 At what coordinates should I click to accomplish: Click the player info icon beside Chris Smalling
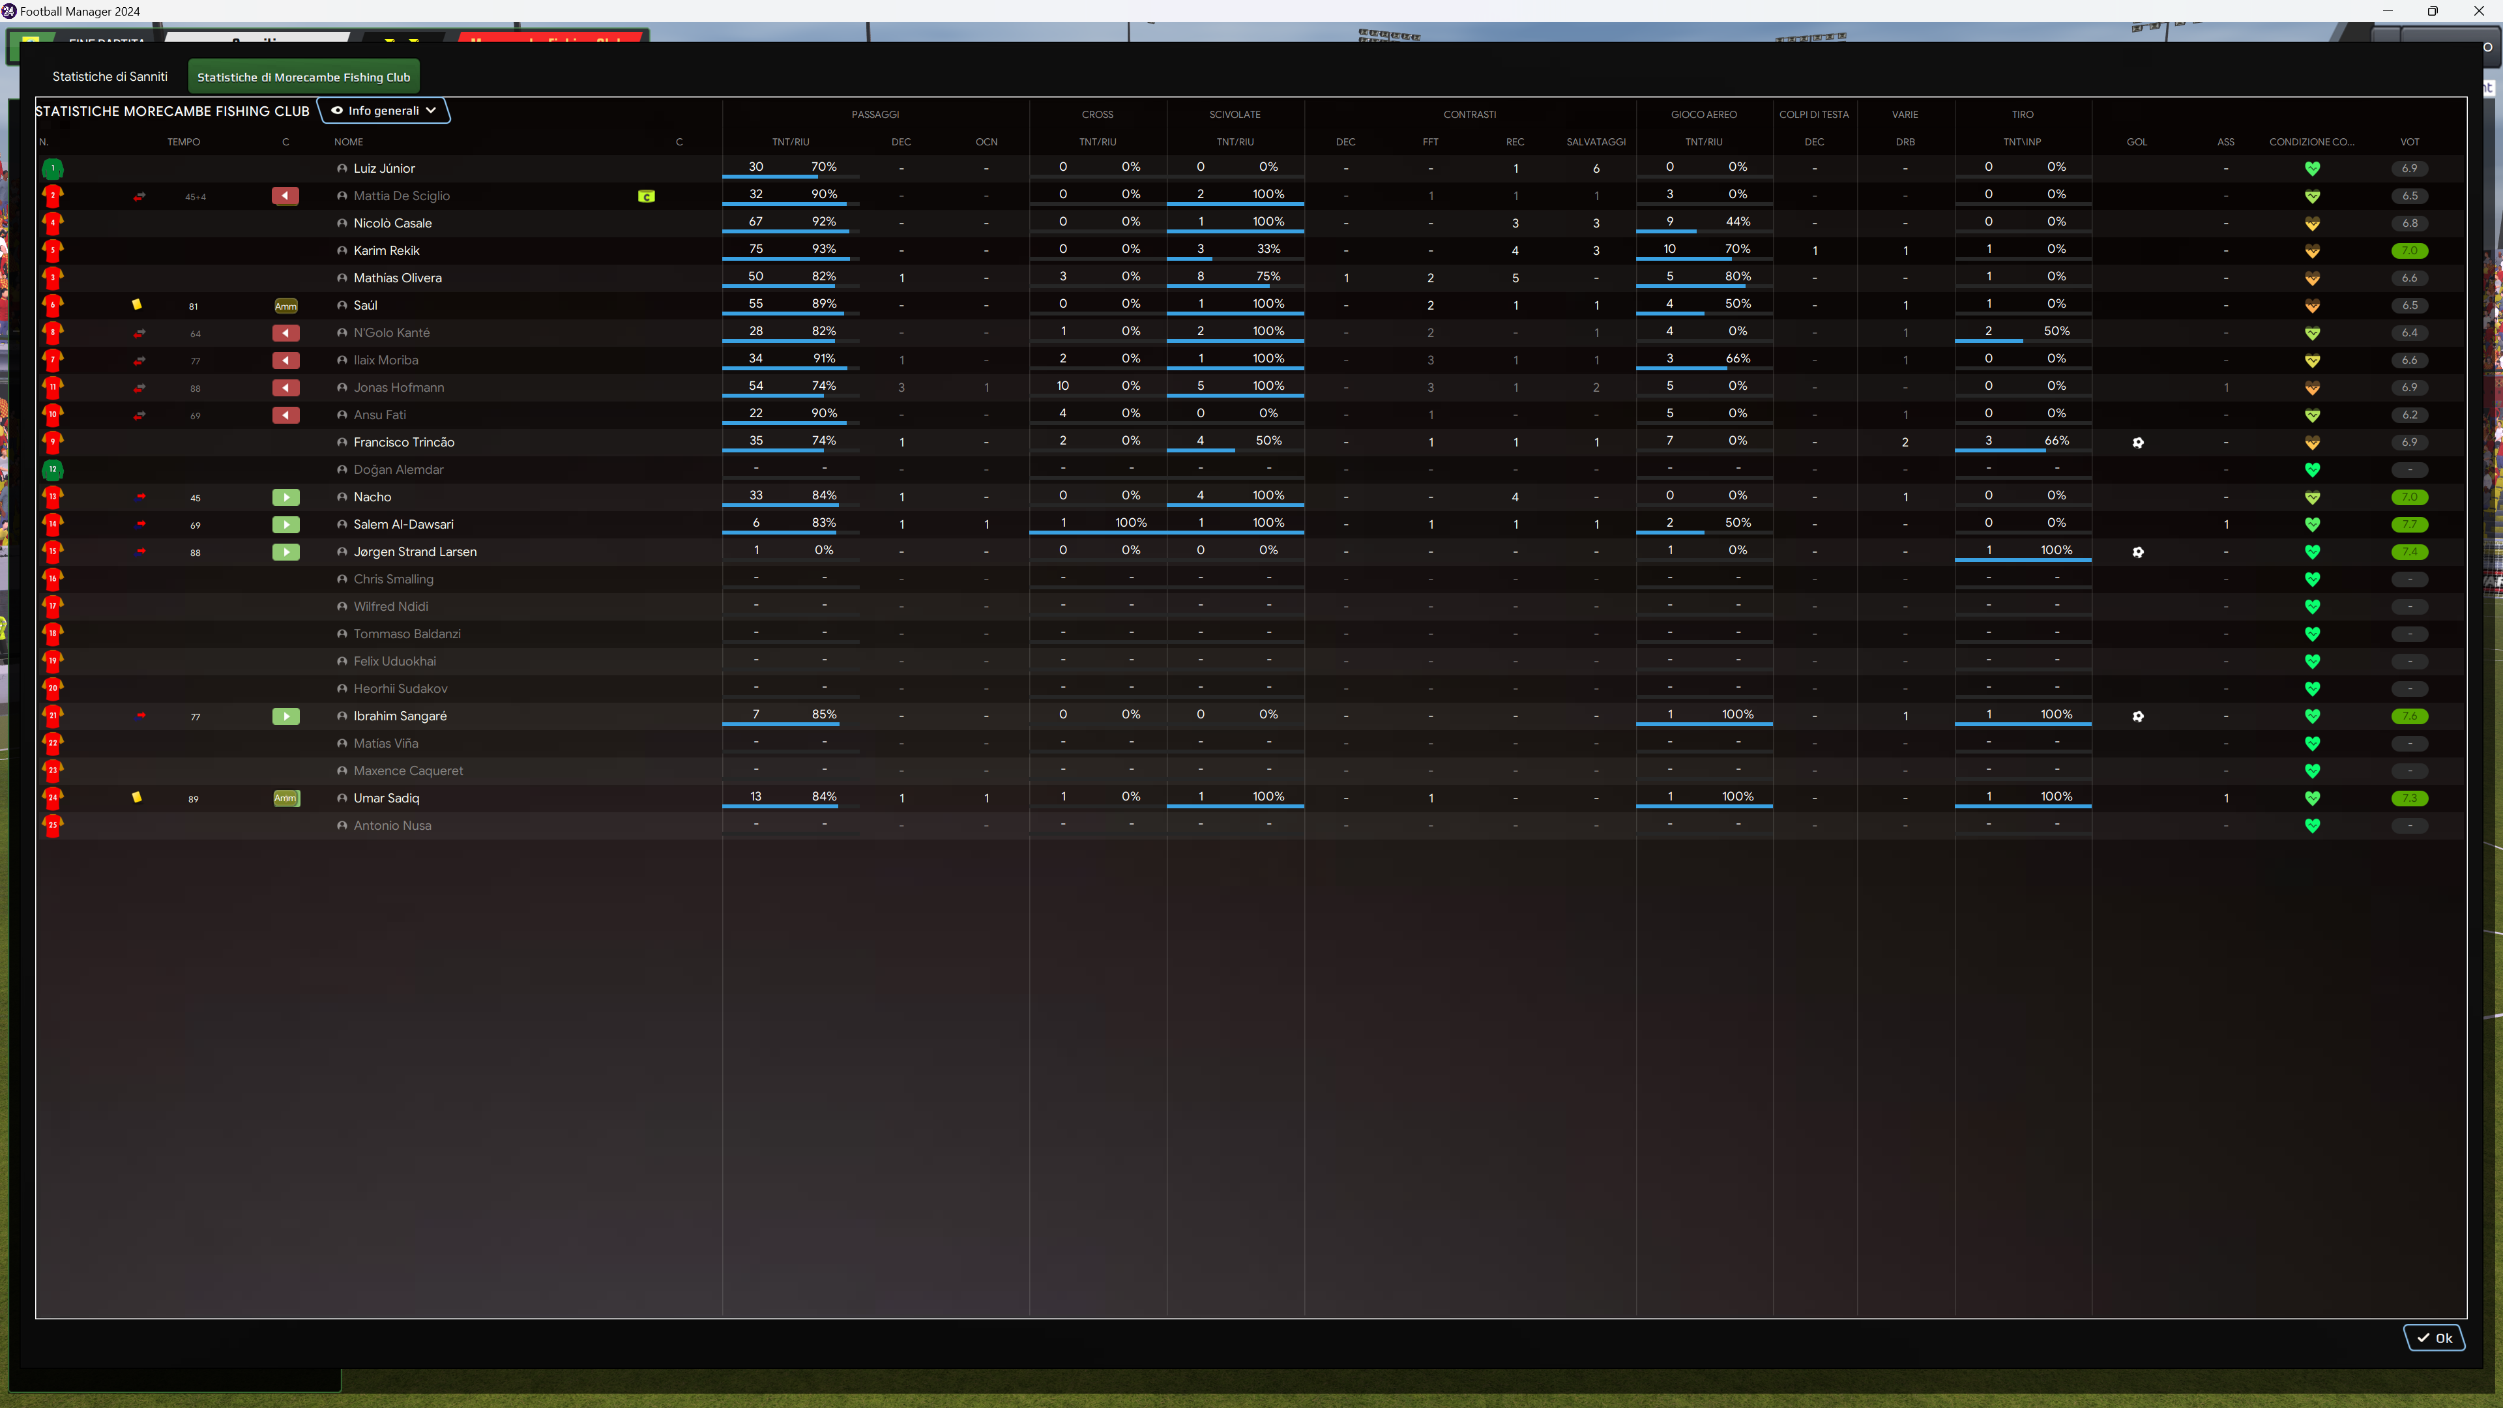tap(342, 579)
